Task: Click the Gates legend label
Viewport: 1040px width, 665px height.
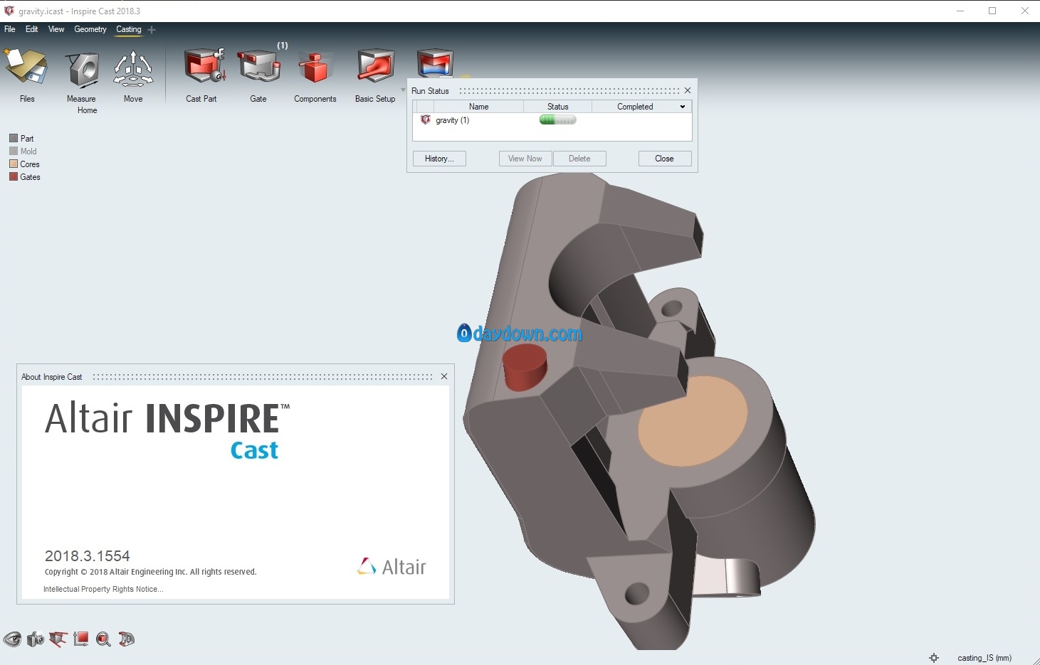Action: coord(30,176)
